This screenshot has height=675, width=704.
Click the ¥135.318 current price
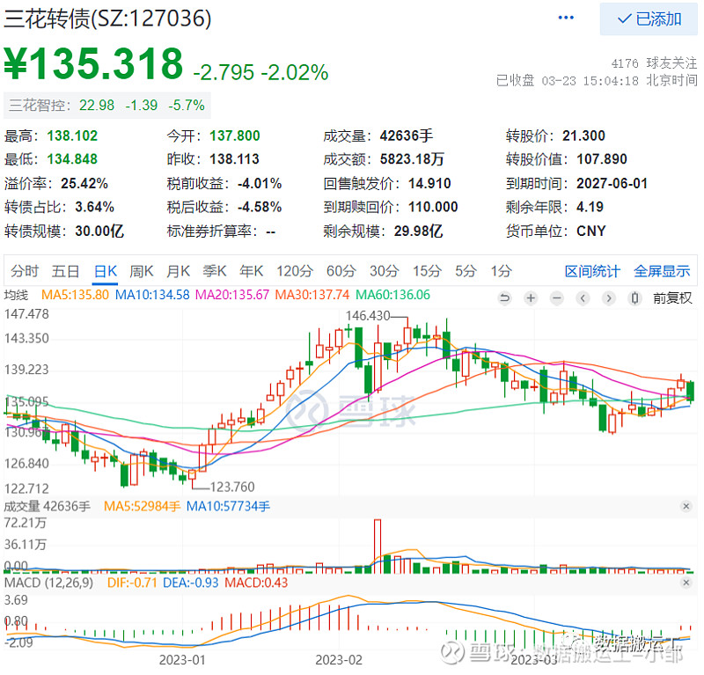coord(93,63)
